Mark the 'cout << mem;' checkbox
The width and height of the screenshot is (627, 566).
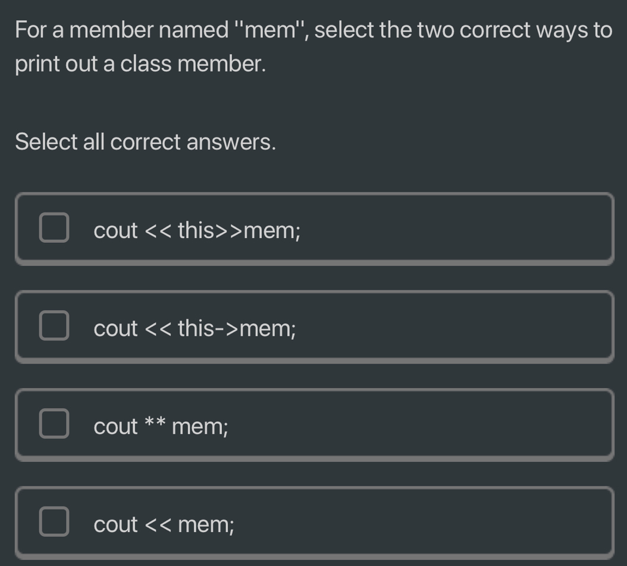[x=54, y=524]
